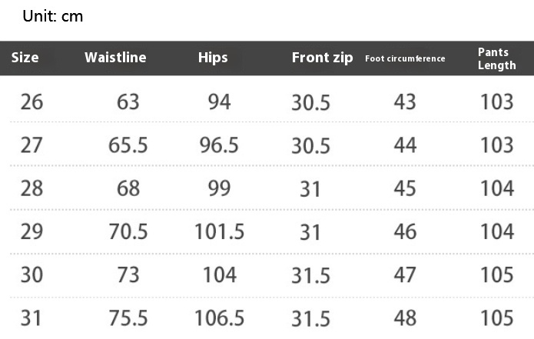Click the Size column header
This screenshot has width=534, height=339.
click(25, 58)
